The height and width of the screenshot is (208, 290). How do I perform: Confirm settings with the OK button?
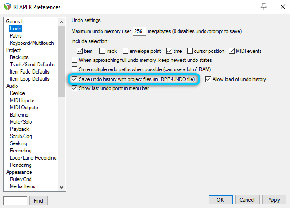(x=221, y=199)
